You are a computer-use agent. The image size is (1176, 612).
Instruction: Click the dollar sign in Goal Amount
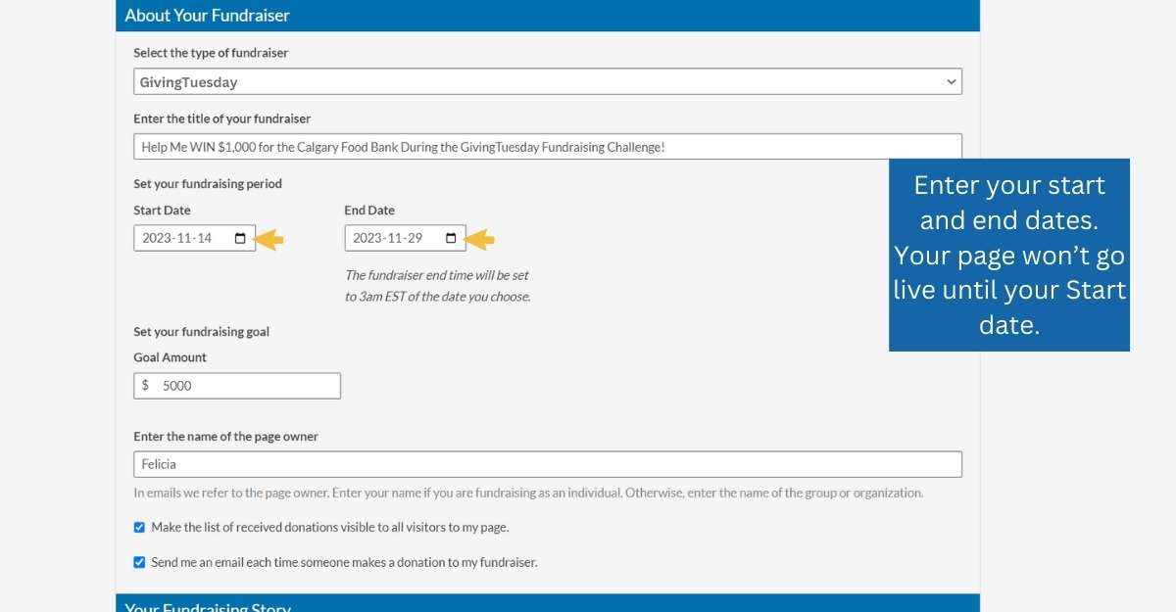pyautogui.click(x=146, y=386)
